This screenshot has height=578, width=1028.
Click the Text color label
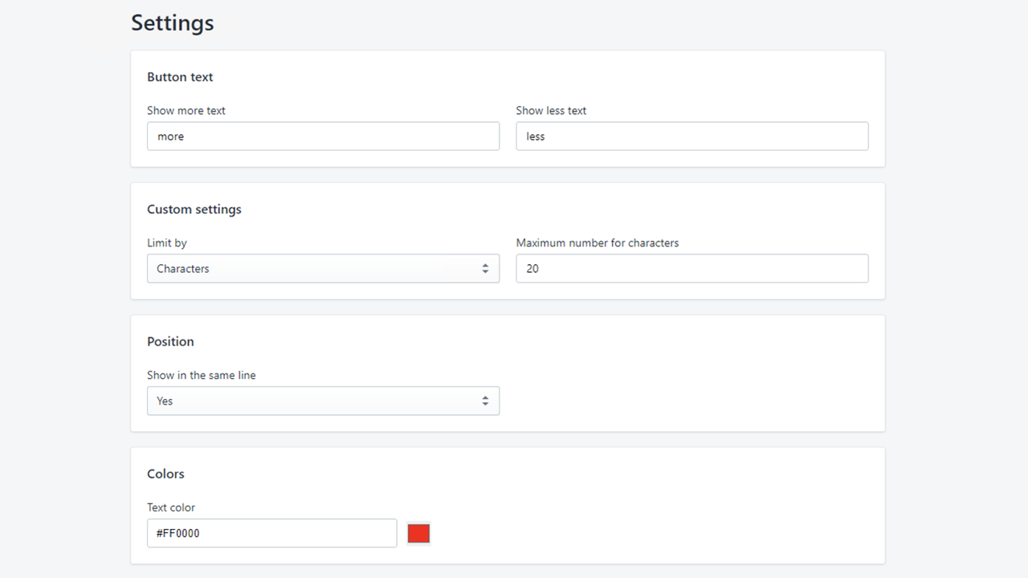tap(171, 507)
